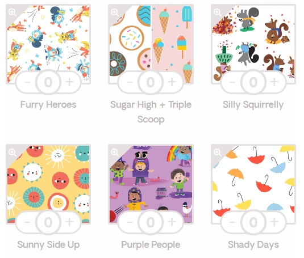This screenshot has height=258, width=304.
Task: Decrement Silly Squirrelly quantity
Action: [232, 82]
